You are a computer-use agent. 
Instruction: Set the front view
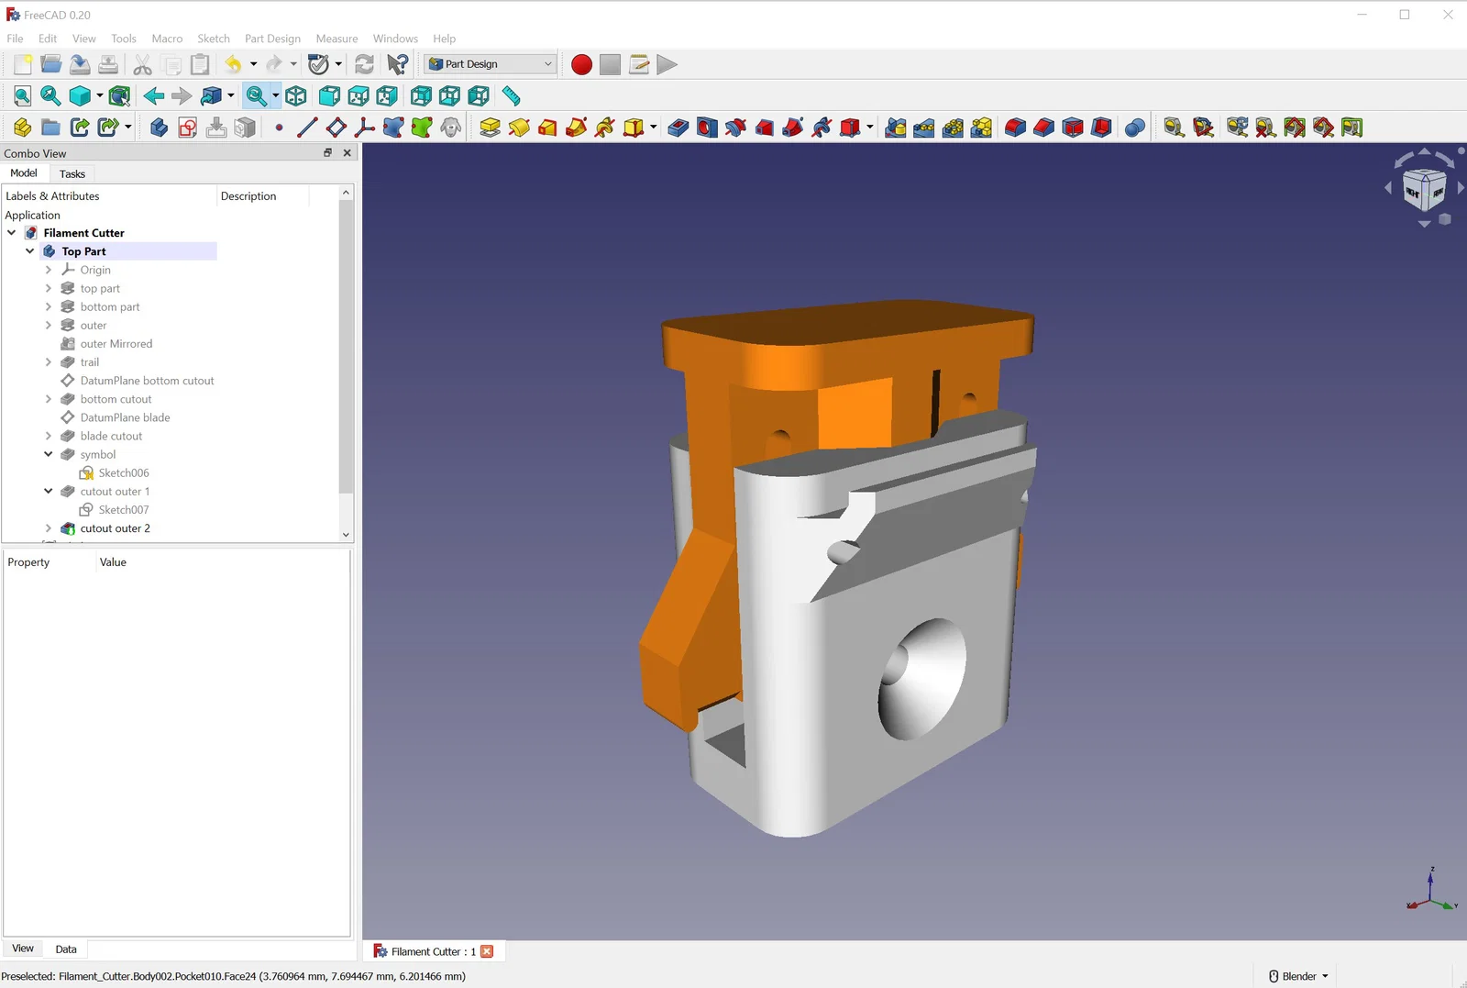329,96
